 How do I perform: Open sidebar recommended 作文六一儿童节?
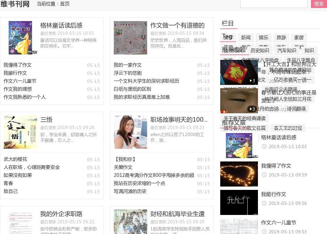click(279, 223)
